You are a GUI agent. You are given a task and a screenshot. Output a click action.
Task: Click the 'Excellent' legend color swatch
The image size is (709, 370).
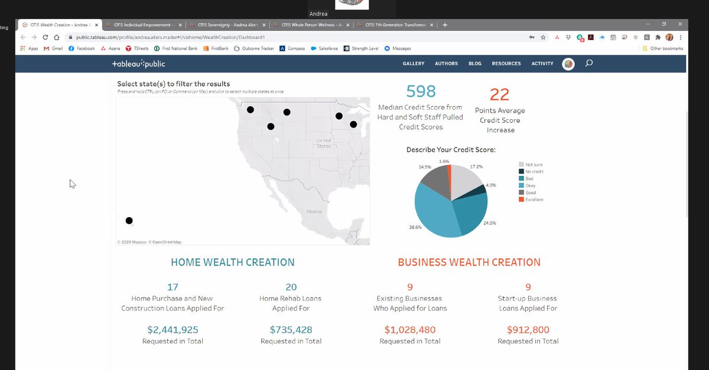[x=521, y=199]
